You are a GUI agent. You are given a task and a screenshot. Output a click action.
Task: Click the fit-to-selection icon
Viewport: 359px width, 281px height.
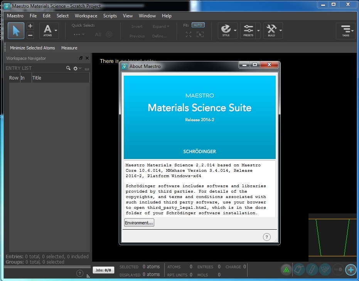tap(200, 34)
